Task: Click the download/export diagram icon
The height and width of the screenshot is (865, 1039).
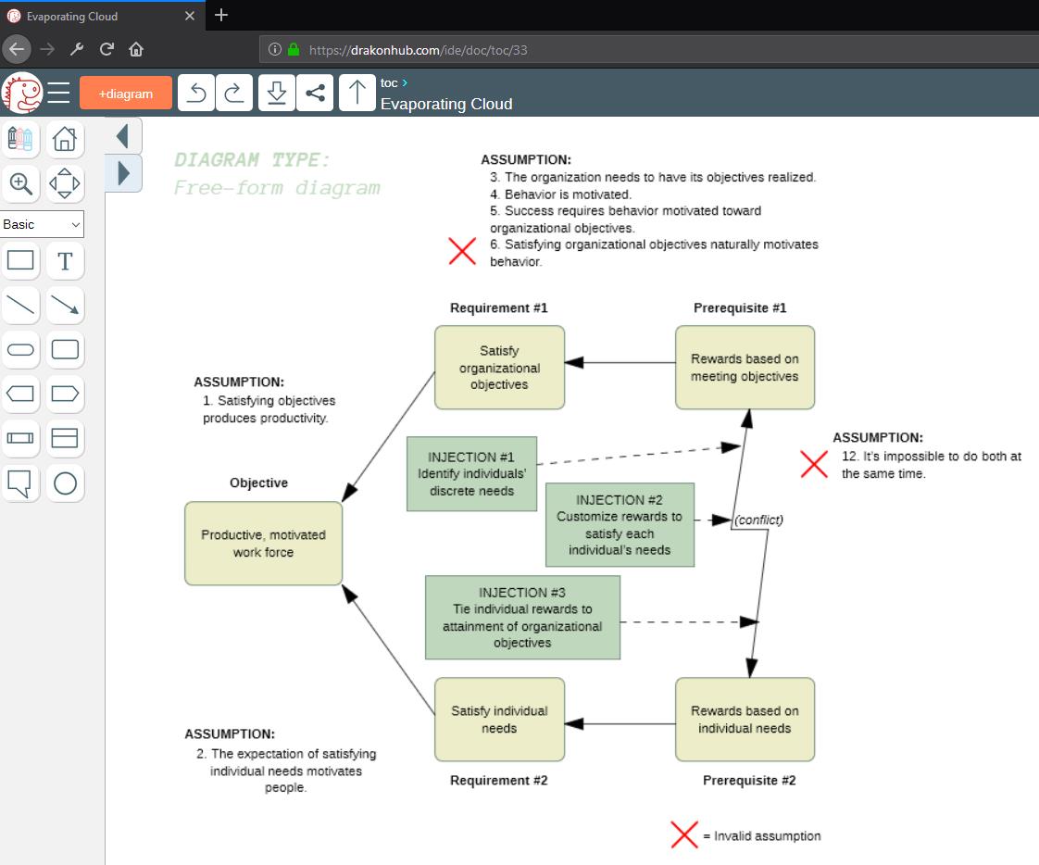Action: pos(276,93)
